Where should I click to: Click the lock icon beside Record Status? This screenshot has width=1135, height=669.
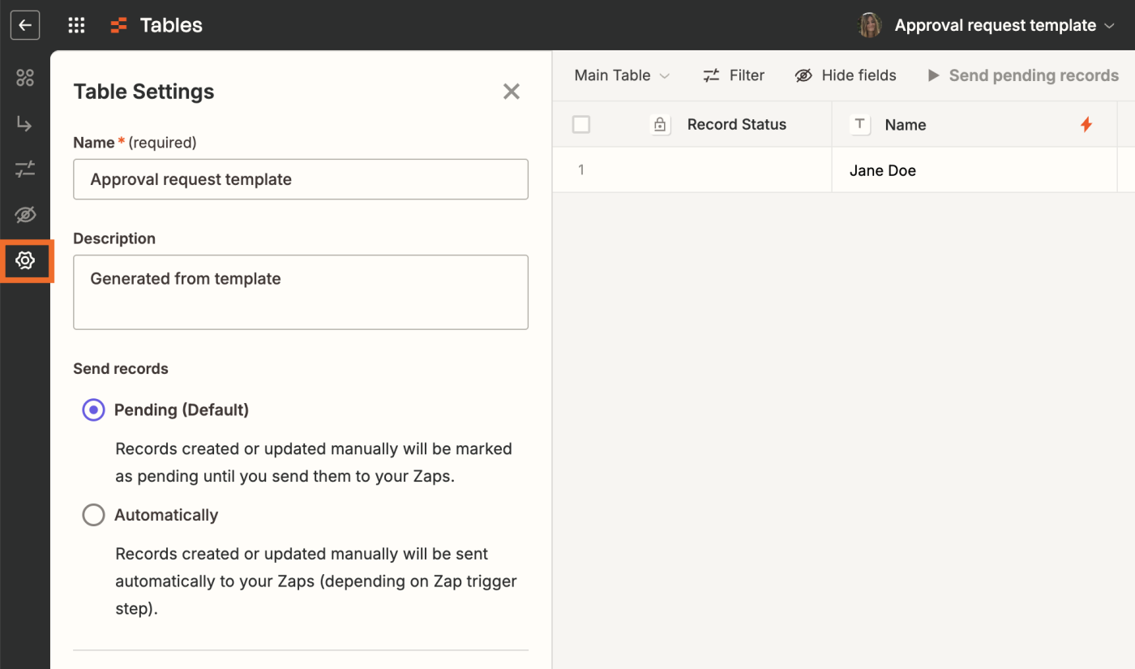click(660, 125)
